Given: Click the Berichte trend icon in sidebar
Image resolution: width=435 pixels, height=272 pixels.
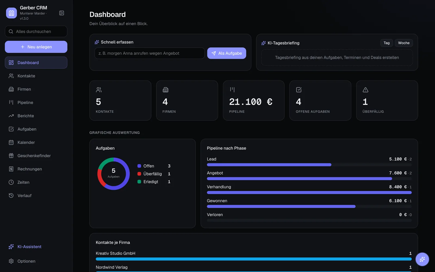Looking at the screenshot, I should (x=11, y=116).
